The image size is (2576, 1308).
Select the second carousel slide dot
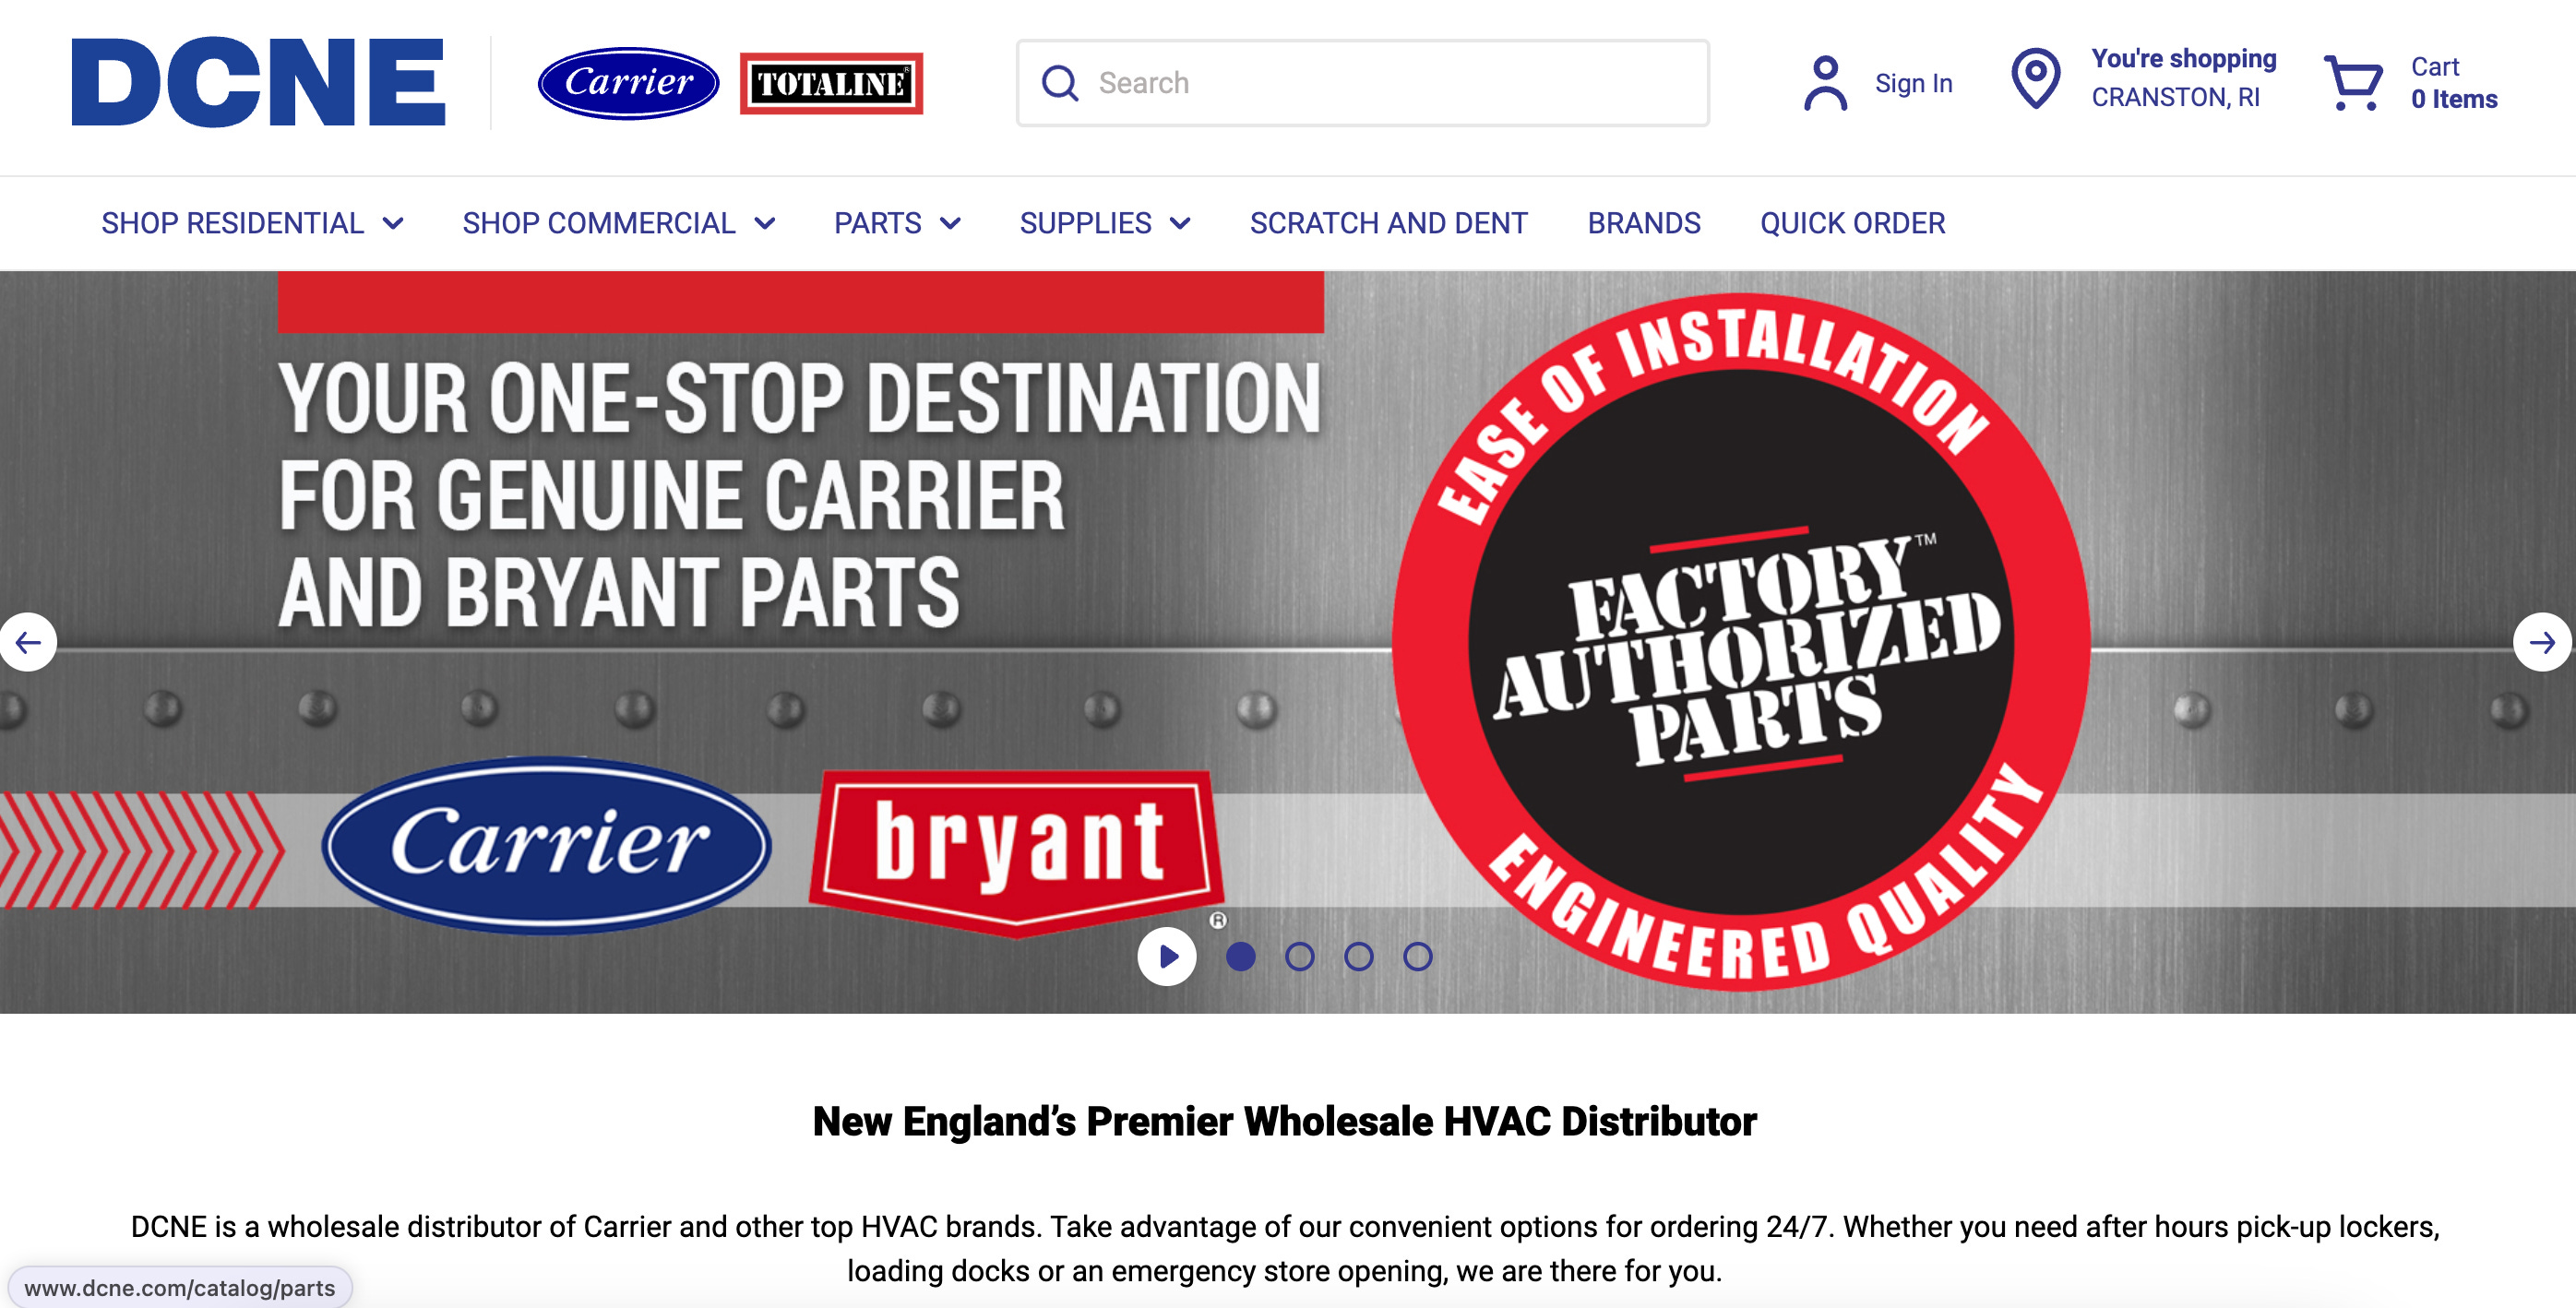click(1299, 957)
